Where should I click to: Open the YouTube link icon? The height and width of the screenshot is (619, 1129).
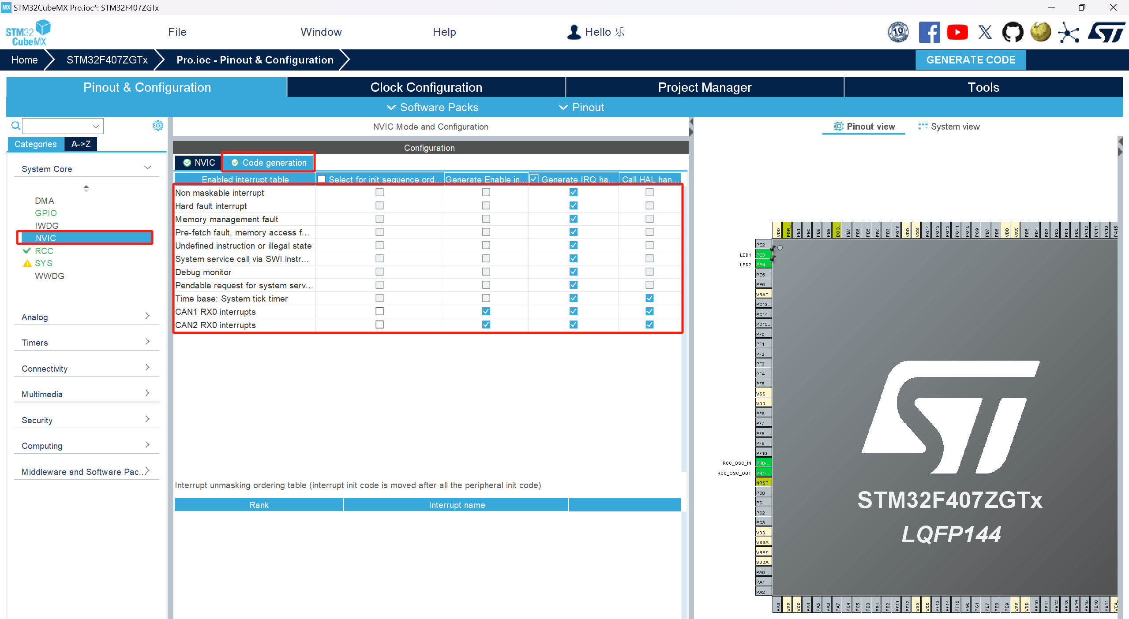pos(957,32)
